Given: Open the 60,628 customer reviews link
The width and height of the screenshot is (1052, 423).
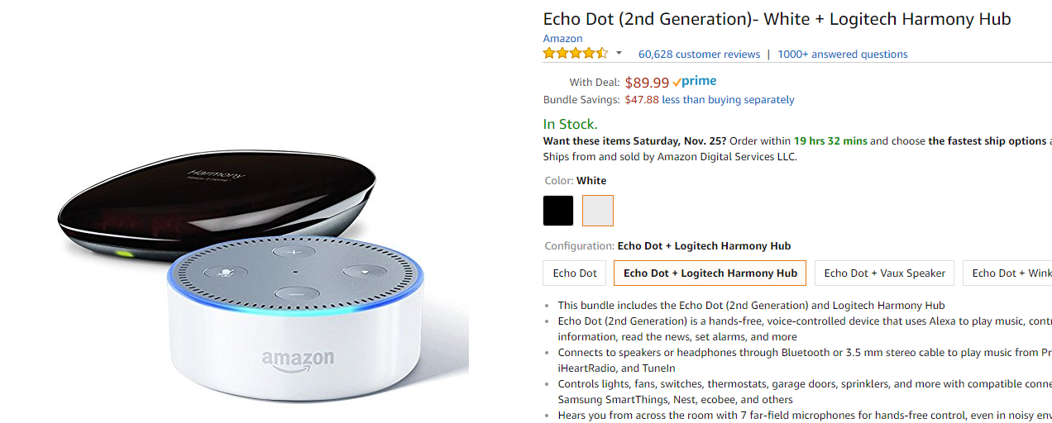Looking at the screenshot, I should [699, 55].
